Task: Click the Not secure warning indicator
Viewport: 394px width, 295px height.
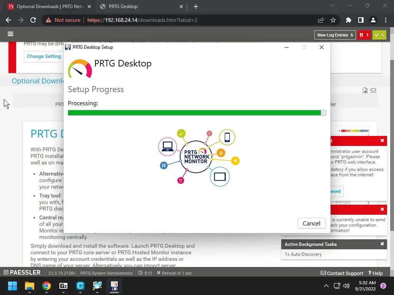Action: tap(63, 20)
